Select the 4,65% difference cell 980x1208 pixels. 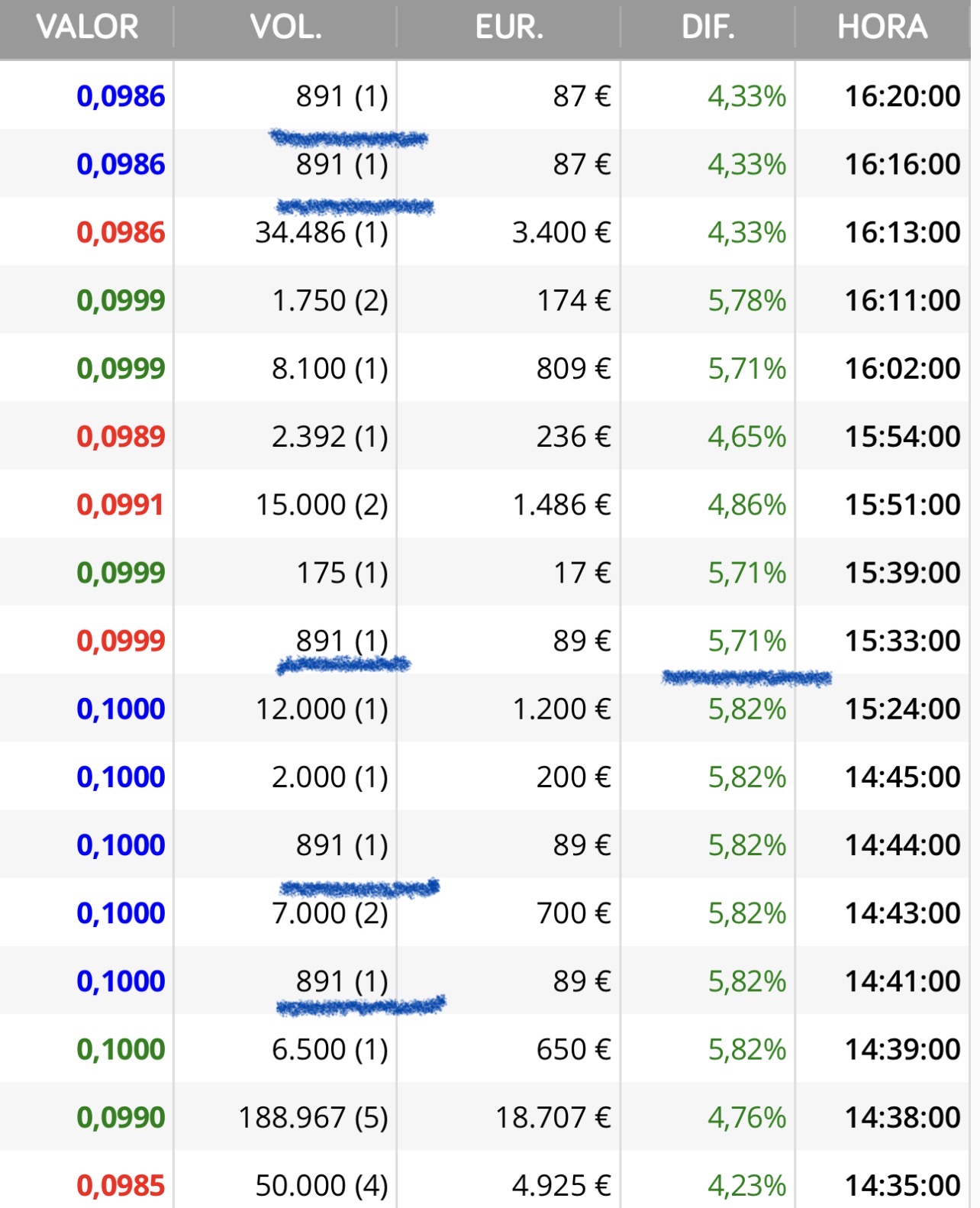pos(746,437)
